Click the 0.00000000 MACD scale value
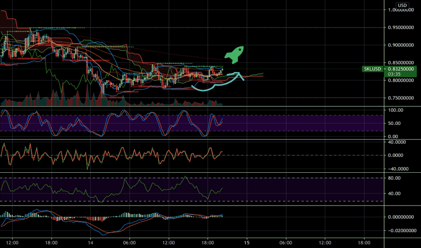Image resolution: width=421 pixels, height=248 pixels. pyautogui.click(x=401, y=217)
